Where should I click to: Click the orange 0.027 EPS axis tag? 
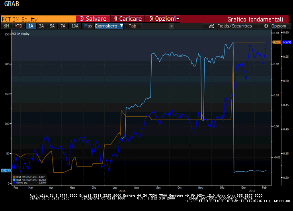pyautogui.click(x=276, y=42)
